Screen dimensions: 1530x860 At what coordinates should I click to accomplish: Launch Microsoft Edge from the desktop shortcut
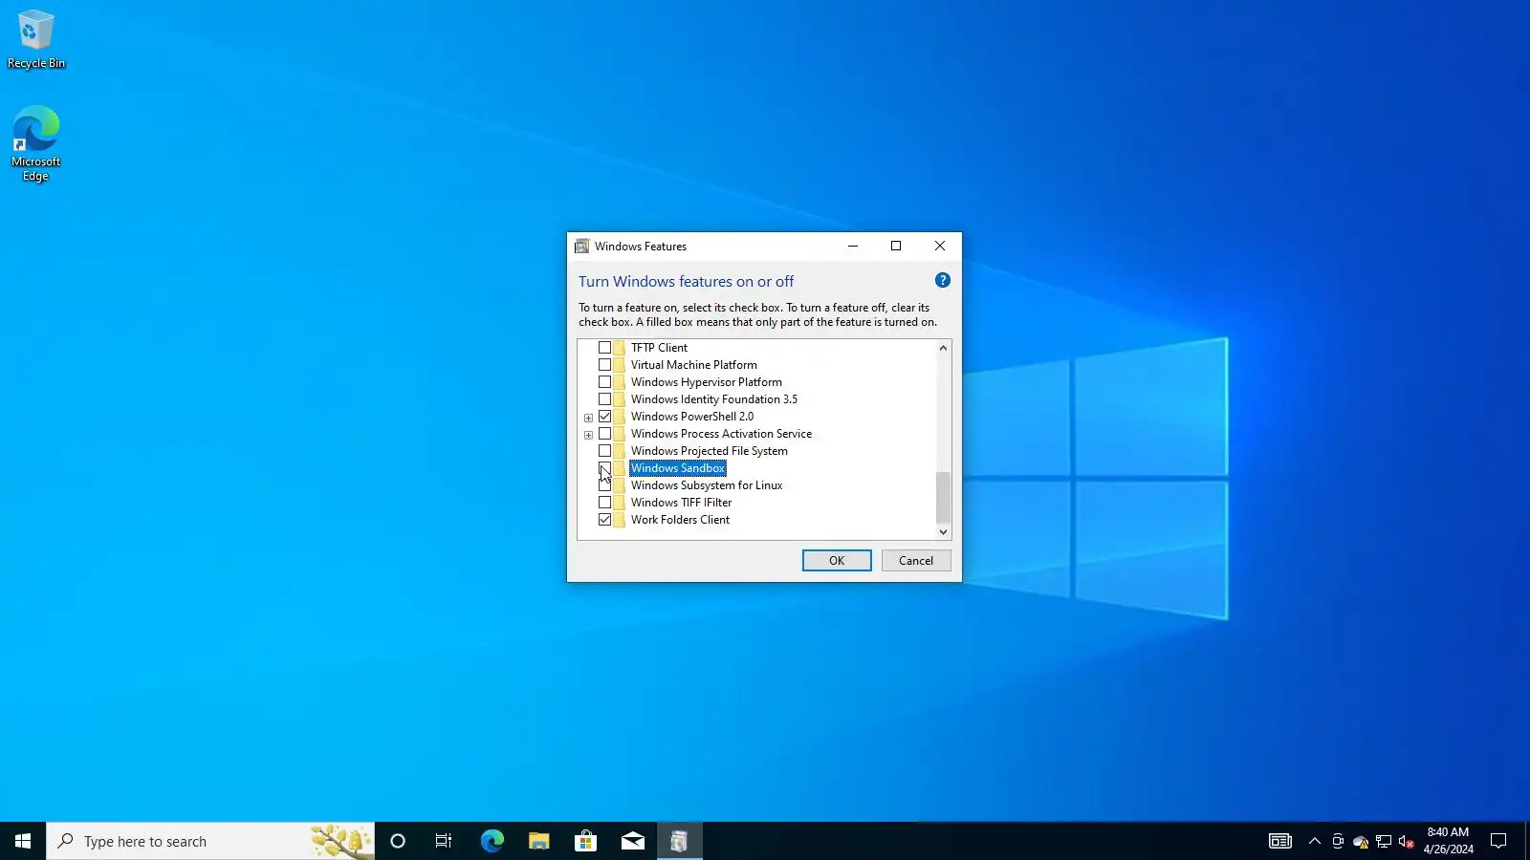pos(36,143)
